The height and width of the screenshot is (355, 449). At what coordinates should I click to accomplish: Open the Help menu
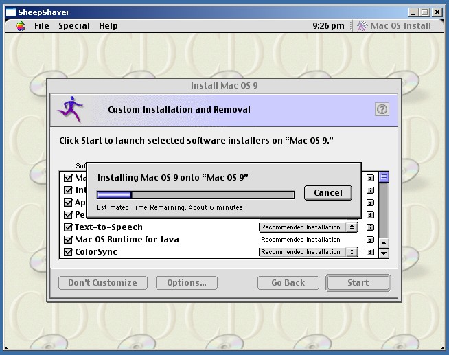[x=108, y=26]
